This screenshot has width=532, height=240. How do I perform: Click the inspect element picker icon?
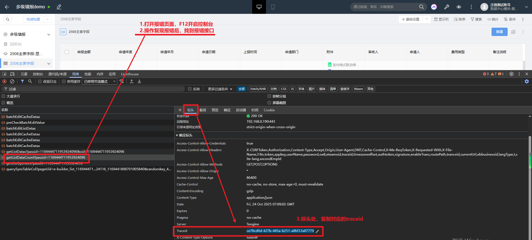click(4, 74)
